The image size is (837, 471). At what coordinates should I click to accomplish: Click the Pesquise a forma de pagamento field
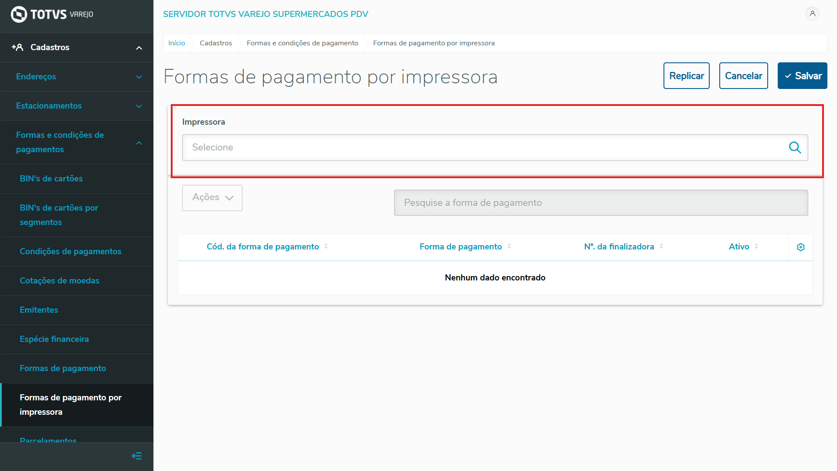[x=601, y=203]
